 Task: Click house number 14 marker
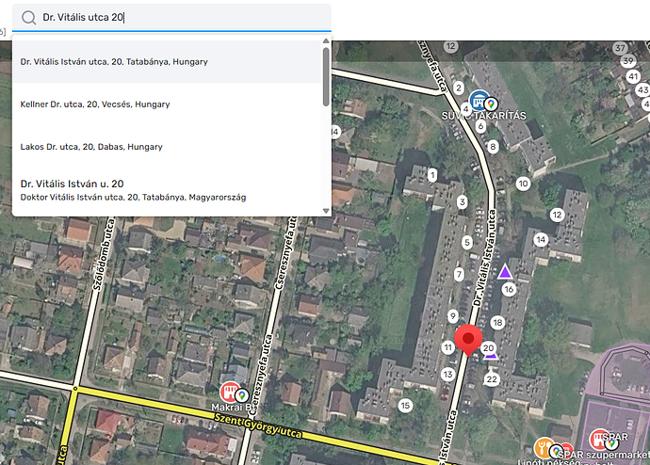pyautogui.click(x=541, y=239)
